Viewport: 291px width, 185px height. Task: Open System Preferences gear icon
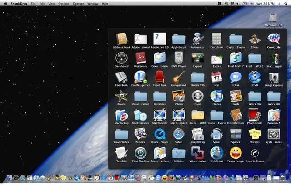click(x=274, y=134)
